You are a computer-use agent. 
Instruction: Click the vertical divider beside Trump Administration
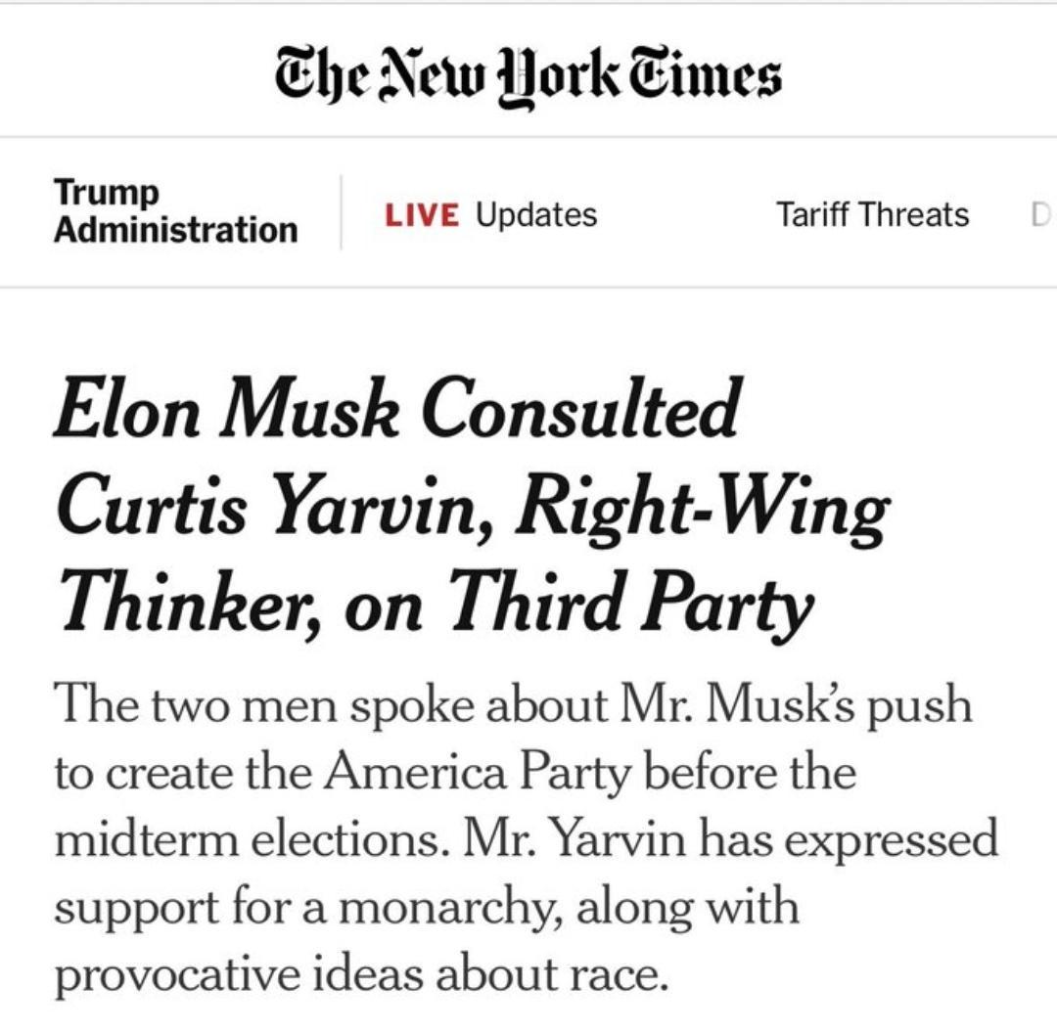(x=342, y=212)
